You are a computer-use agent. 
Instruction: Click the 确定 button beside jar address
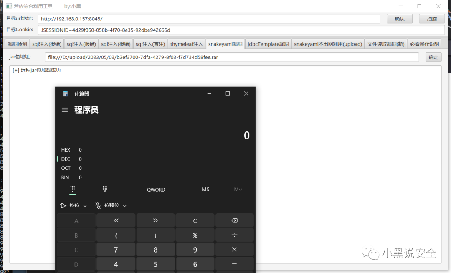click(x=433, y=57)
